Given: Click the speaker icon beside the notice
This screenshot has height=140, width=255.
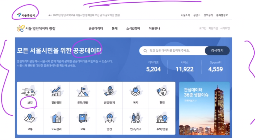Looking at the screenshot, I should point(50,15).
